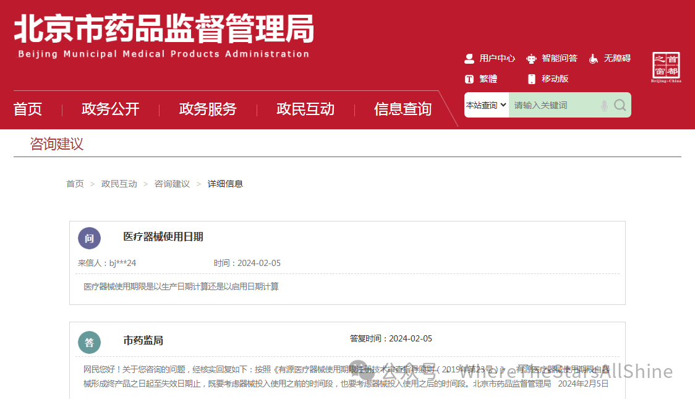The image size is (695, 399).
Task: Open the 本站查询 search scope dropdown
Action: [x=486, y=105]
